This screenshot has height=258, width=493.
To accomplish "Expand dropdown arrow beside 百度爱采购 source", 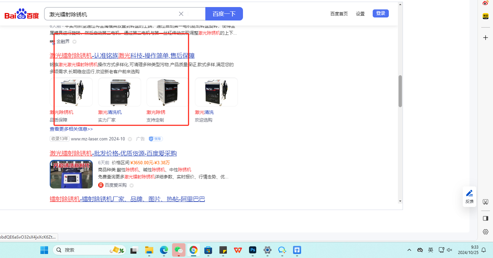I will tap(131, 185).
